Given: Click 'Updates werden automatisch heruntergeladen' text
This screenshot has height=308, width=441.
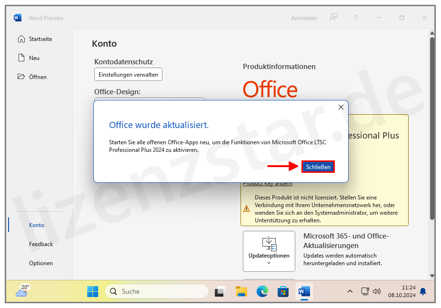Looking at the screenshot, I should click(x=342, y=259).
